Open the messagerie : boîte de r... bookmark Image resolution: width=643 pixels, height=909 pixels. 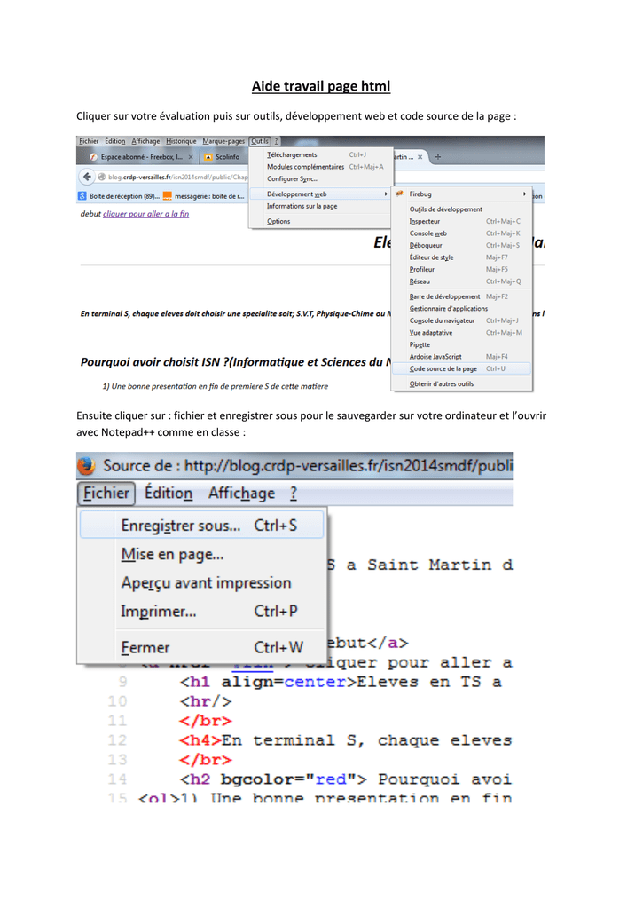203,196
